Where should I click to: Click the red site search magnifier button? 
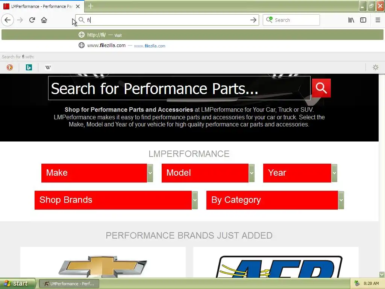coord(321,88)
